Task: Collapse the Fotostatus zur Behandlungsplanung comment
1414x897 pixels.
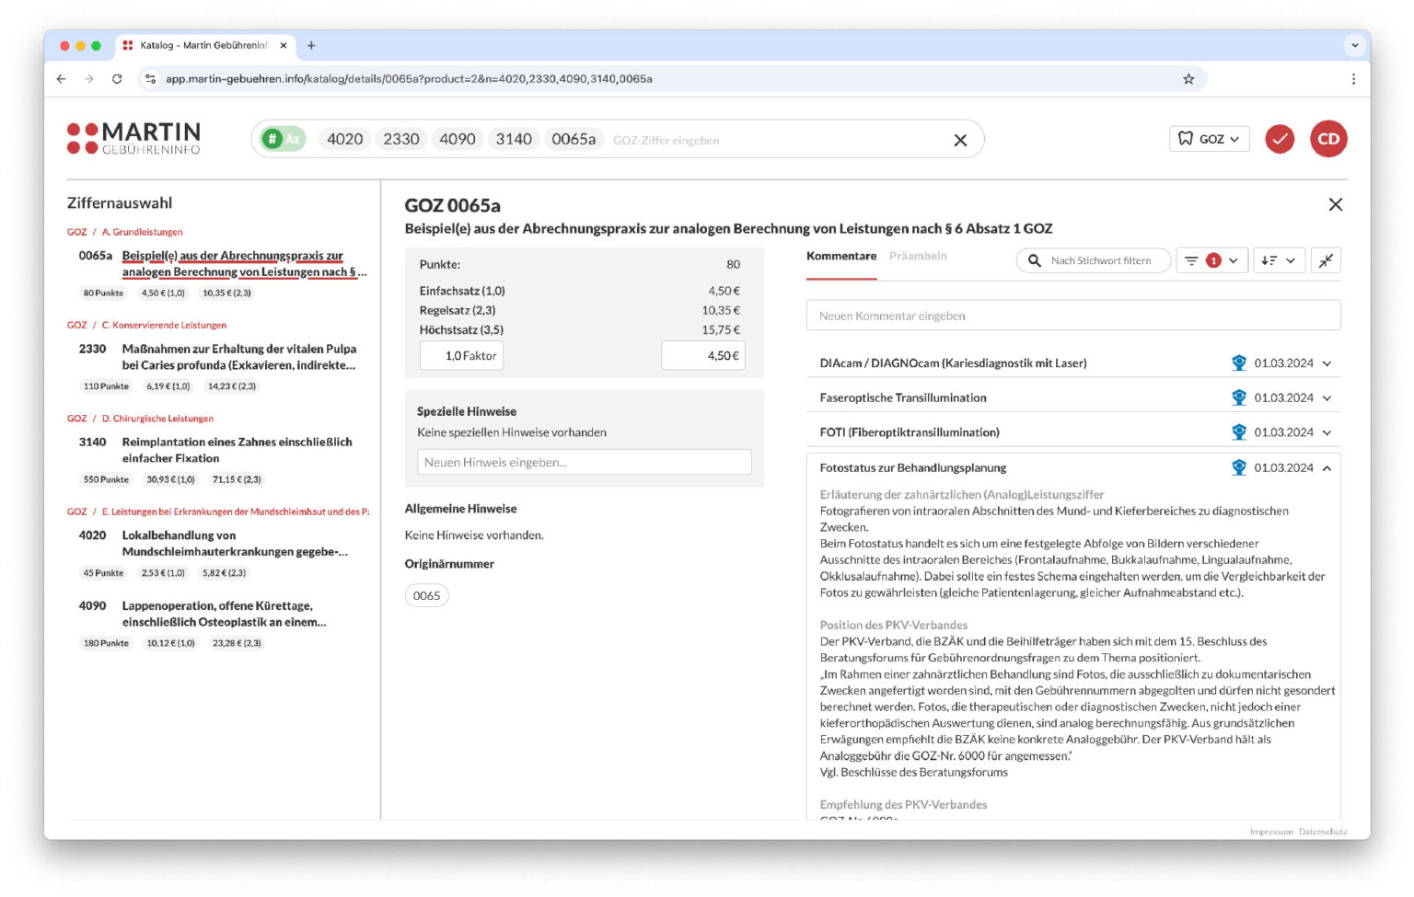Action: click(x=1327, y=468)
